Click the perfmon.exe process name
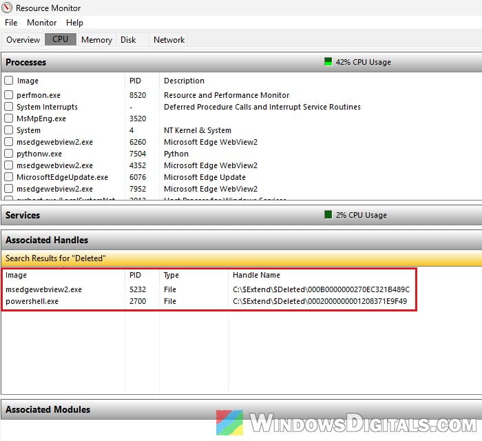Screen dimensions: 482x441 pos(39,95)
